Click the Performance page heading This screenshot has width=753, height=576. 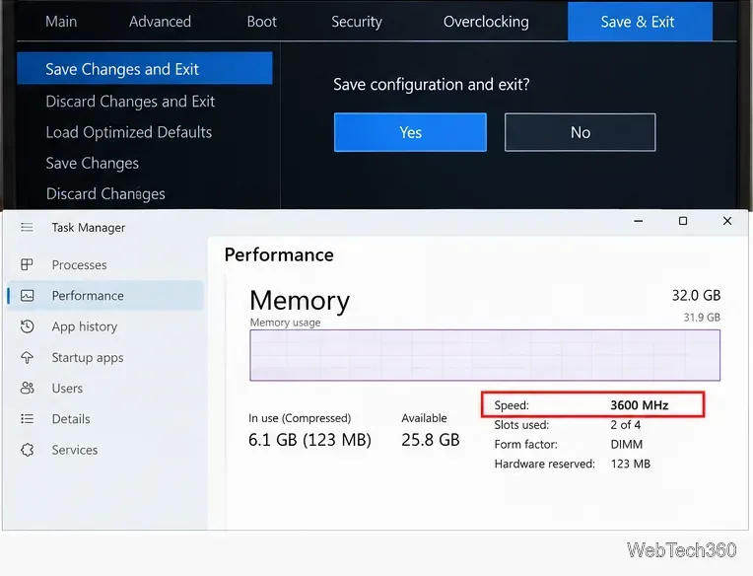tap(279, 254)
